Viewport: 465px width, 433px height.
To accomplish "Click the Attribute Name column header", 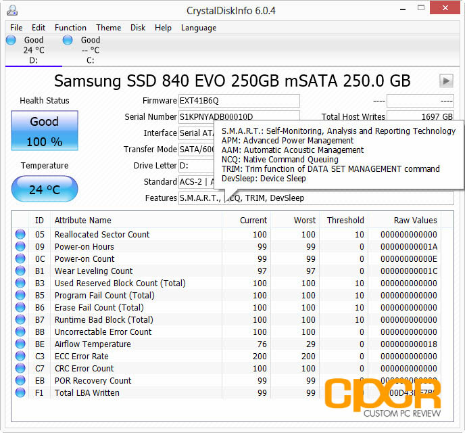I will (137, 220).
